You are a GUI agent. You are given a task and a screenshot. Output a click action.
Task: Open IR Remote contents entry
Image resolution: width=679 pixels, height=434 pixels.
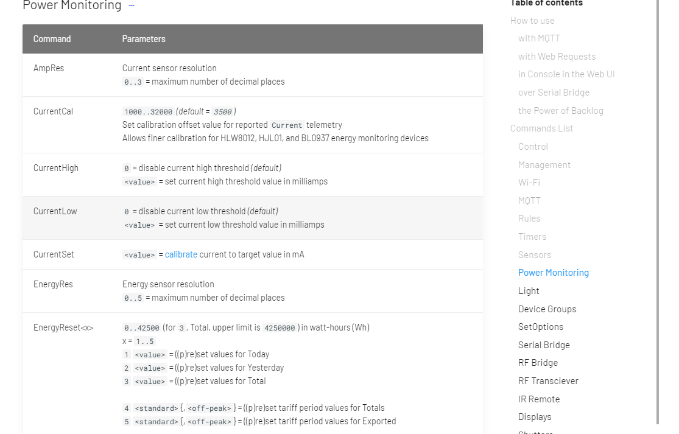coord(538,399)
